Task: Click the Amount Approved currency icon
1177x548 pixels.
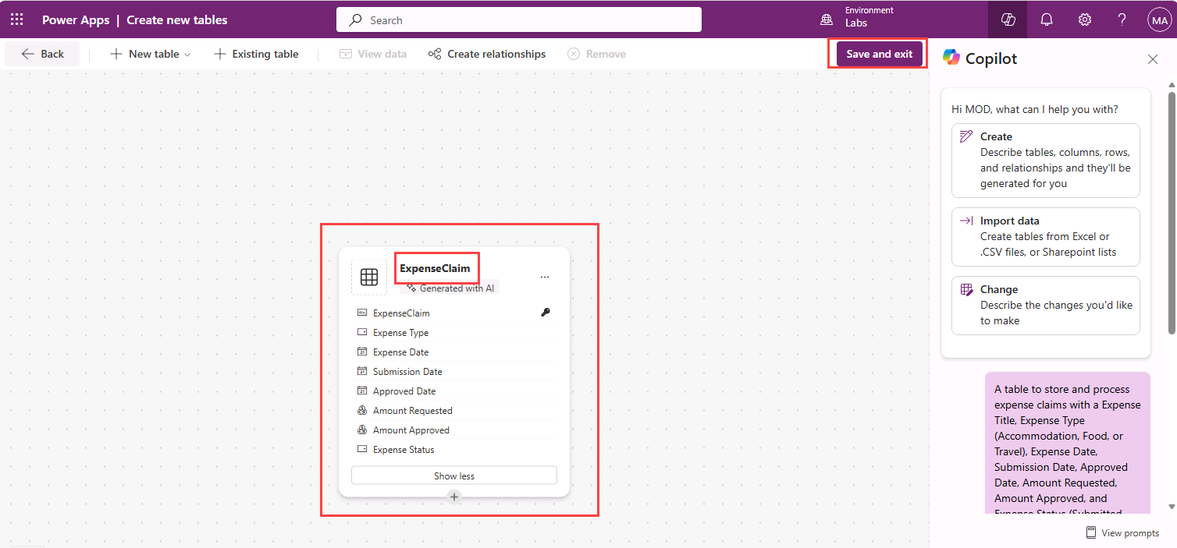Action: [362, 430]
